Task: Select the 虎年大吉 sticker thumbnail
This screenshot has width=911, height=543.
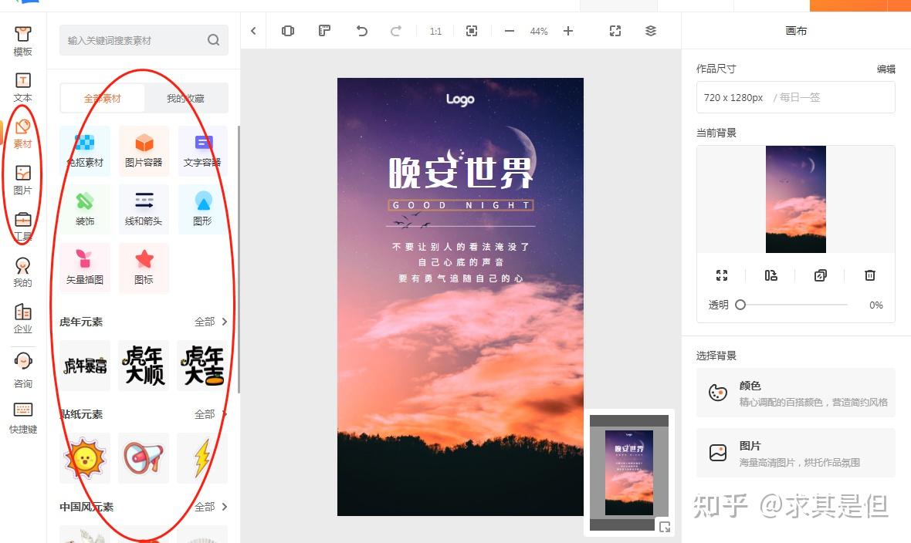Action: [202, 366]
